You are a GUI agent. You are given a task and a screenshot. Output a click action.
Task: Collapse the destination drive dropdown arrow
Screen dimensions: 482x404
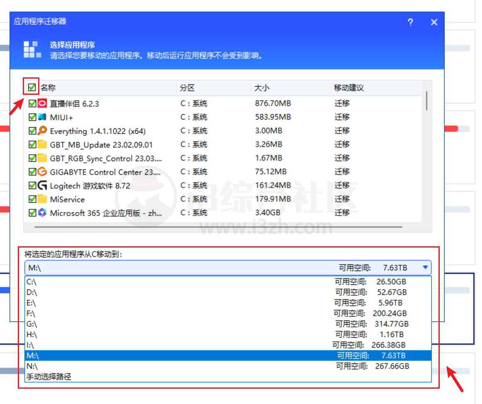pos(425,267)
